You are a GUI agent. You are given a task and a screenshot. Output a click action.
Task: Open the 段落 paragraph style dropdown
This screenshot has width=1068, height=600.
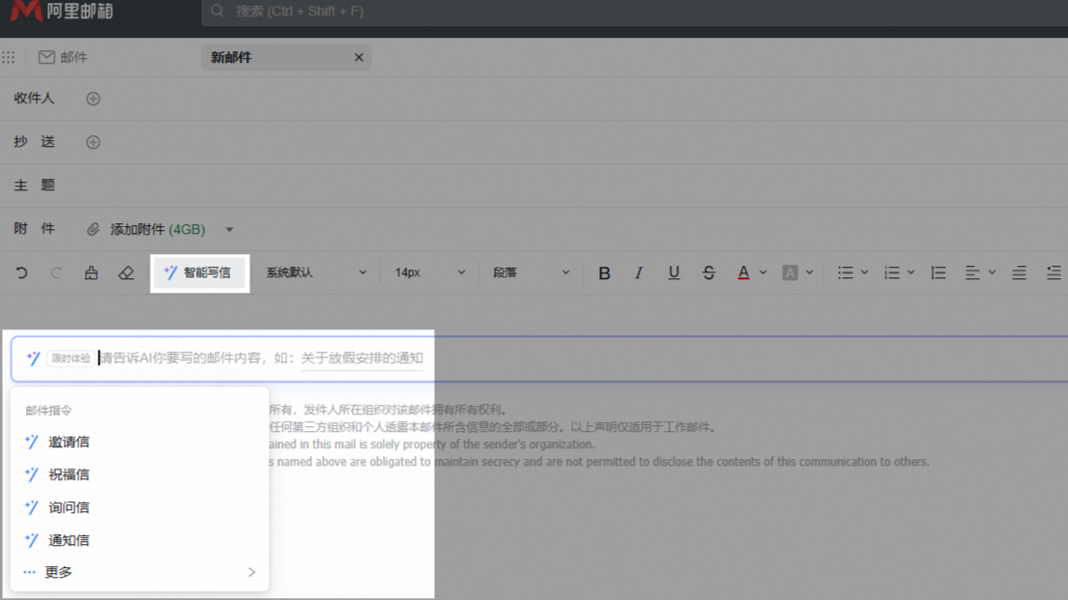531,272
